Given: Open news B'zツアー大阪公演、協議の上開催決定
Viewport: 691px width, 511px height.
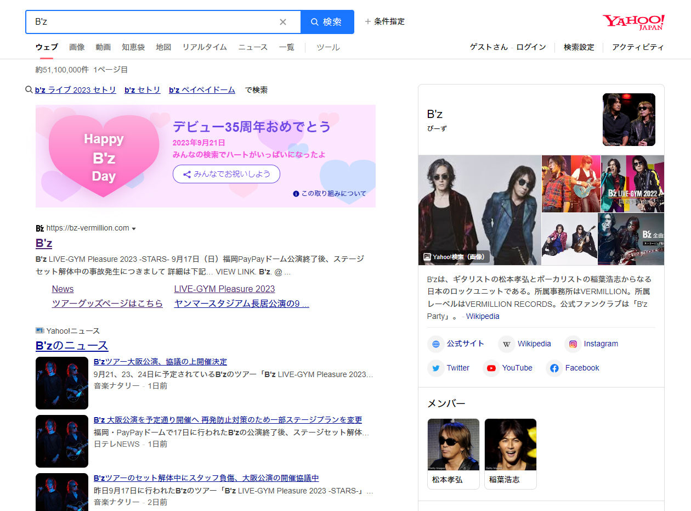Looking at the screenshot, I should [x=160, y=362].
